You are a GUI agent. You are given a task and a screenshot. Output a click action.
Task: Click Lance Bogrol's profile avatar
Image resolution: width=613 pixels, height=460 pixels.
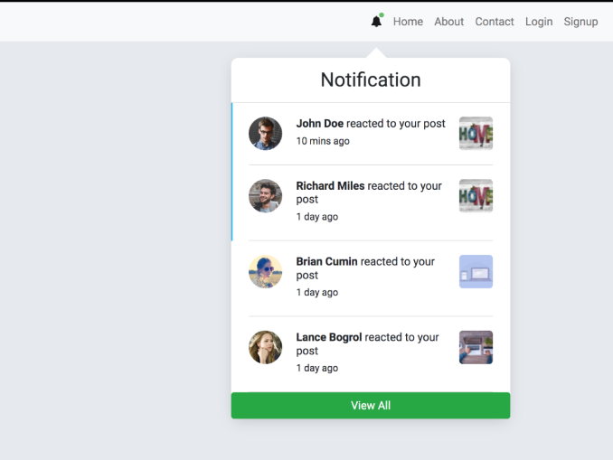pyautogui.click(x=265, y=347)
